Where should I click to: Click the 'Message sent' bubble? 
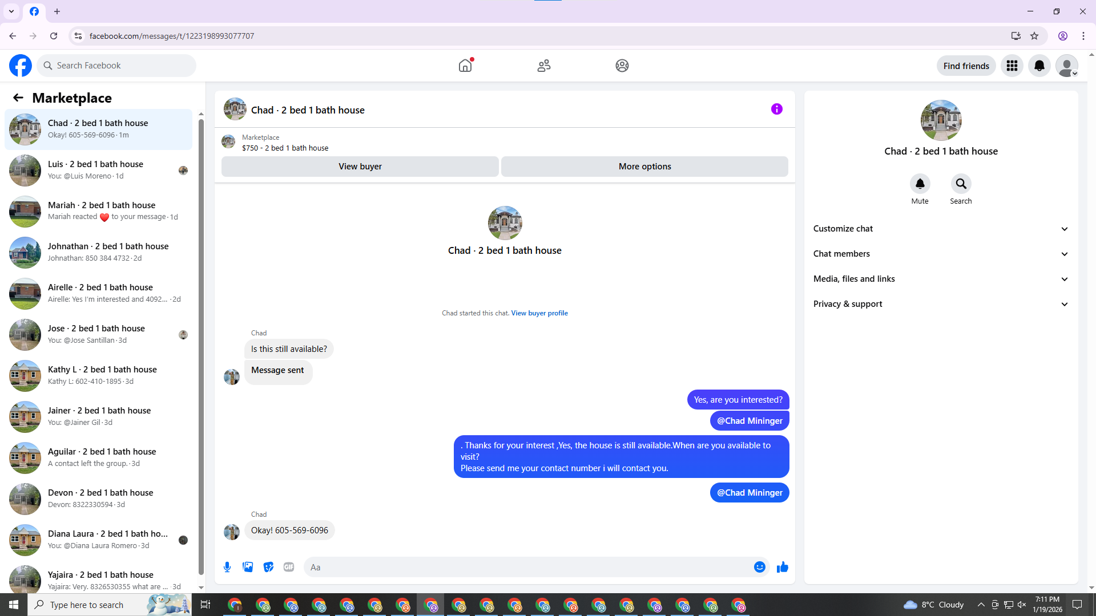[278, 372]
